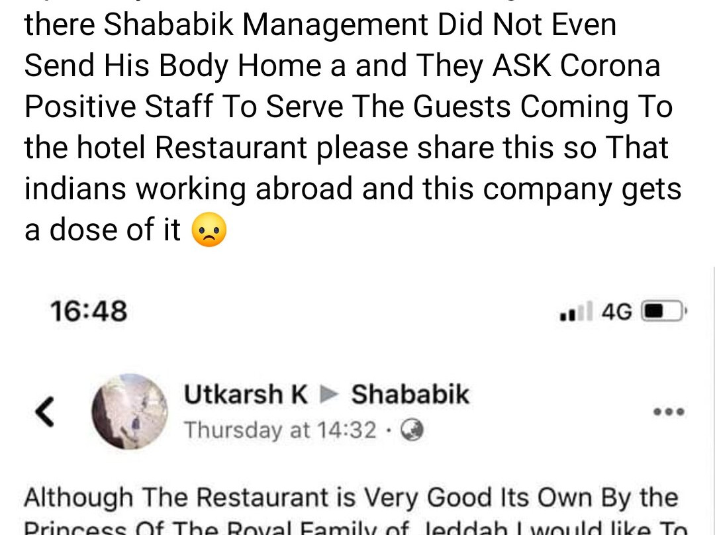Click the 16:48 status bar clock

click(89, 311)
